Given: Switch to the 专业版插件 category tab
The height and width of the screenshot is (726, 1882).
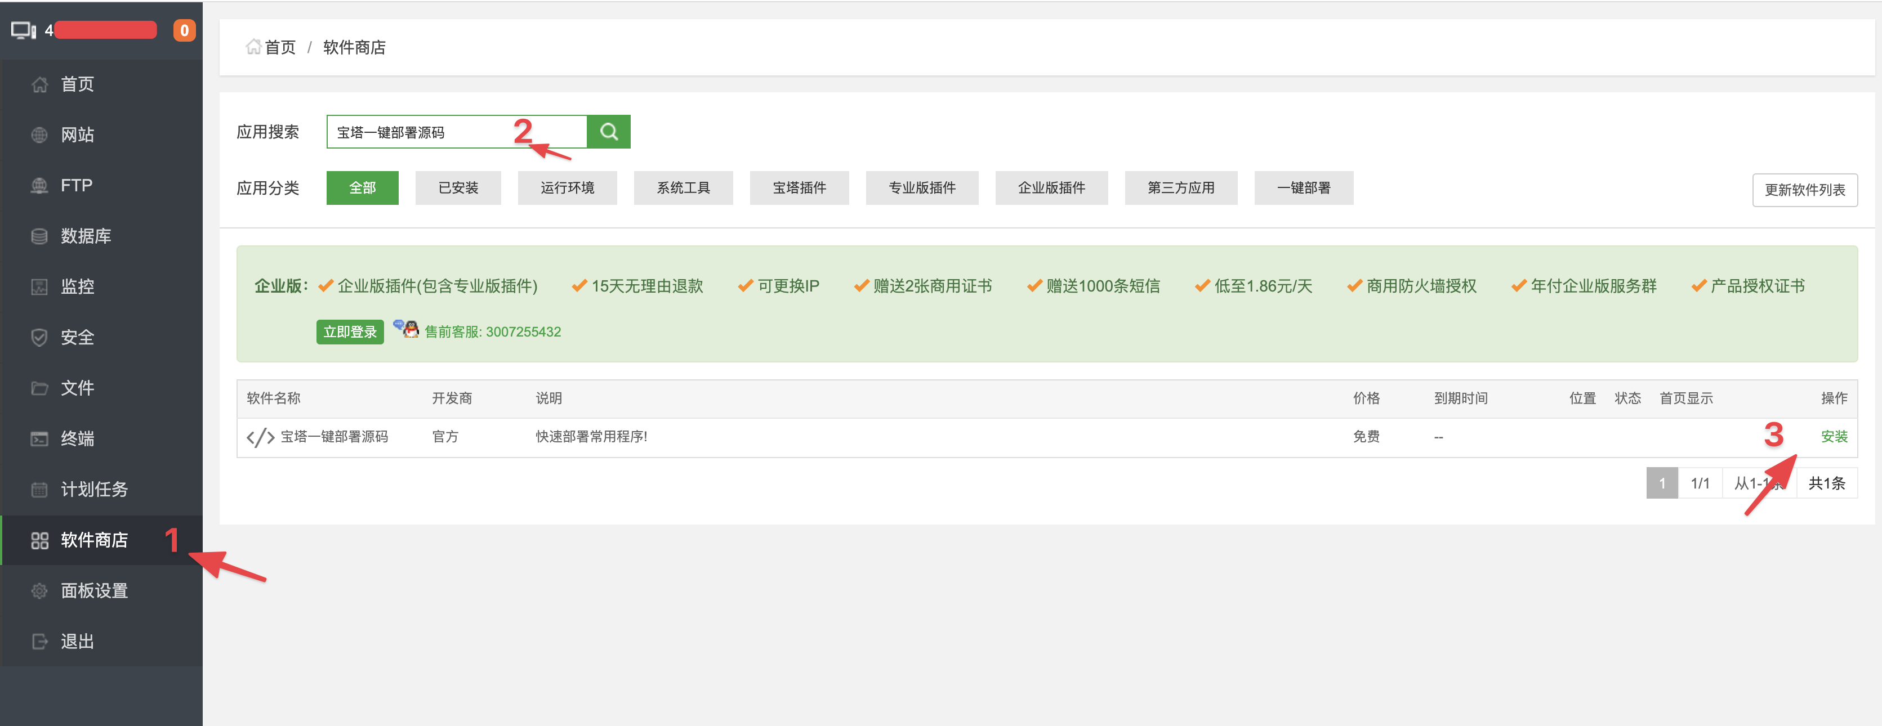Looking at the screenshot, I should click(x=922, y=188).
